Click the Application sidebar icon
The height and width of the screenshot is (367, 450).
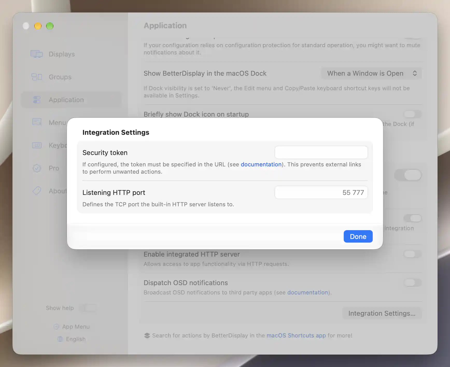tap(37, 100)
